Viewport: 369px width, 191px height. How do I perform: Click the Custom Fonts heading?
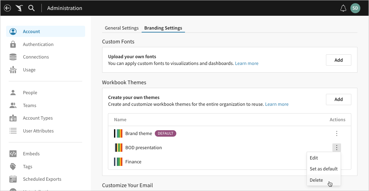(118, 42)
